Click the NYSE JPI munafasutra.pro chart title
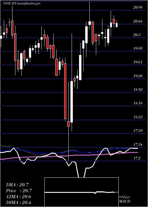This screenshot has height=207, width=148. (22, 4)
